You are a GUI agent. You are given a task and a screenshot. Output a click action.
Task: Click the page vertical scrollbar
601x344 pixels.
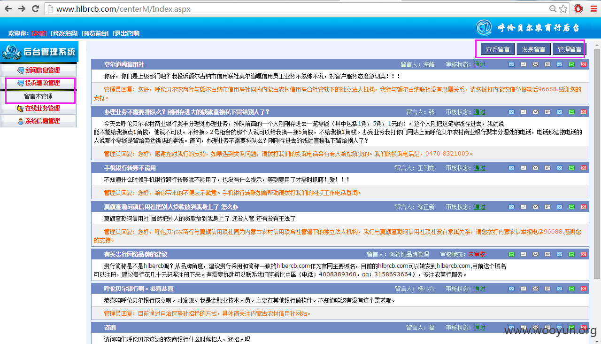(x=597, y=188)
